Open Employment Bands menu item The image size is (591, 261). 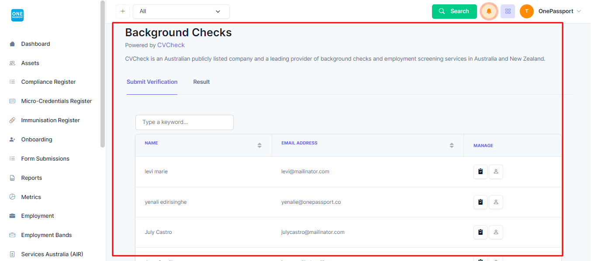click(x=46, y=235)
